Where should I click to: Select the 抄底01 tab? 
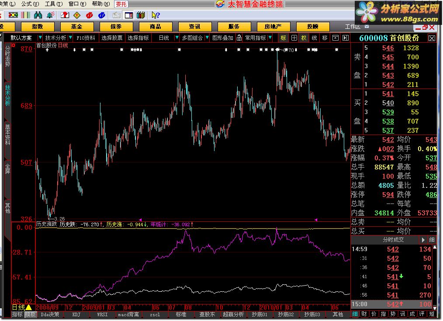click(x=260, y=314)
